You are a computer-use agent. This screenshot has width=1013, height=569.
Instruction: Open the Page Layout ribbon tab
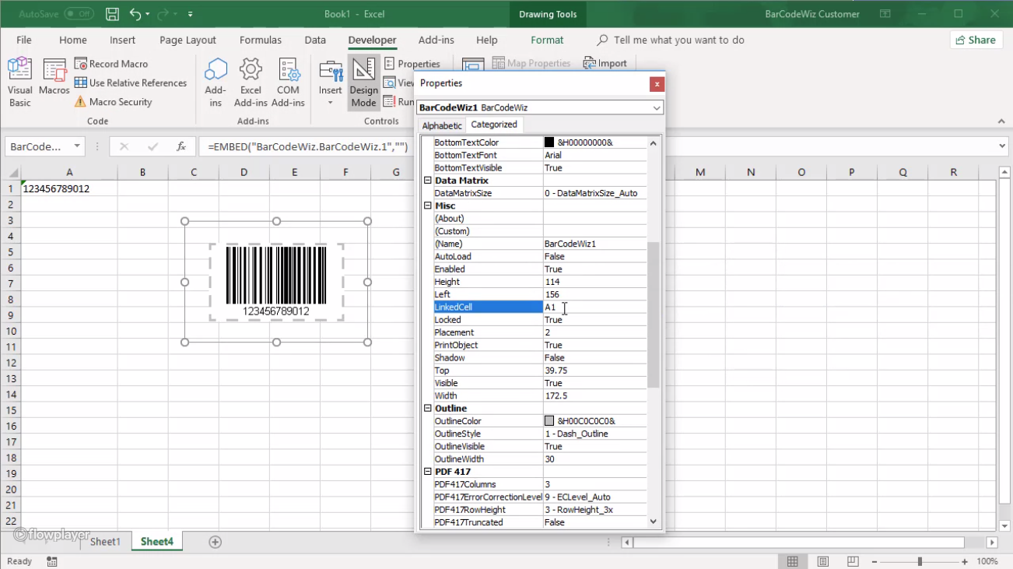pyautogui.click(x=188, y=40)
